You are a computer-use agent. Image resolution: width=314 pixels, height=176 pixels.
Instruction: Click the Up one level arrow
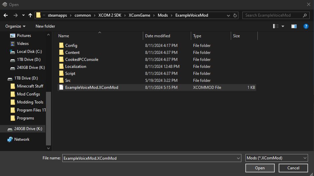point(30,15)
